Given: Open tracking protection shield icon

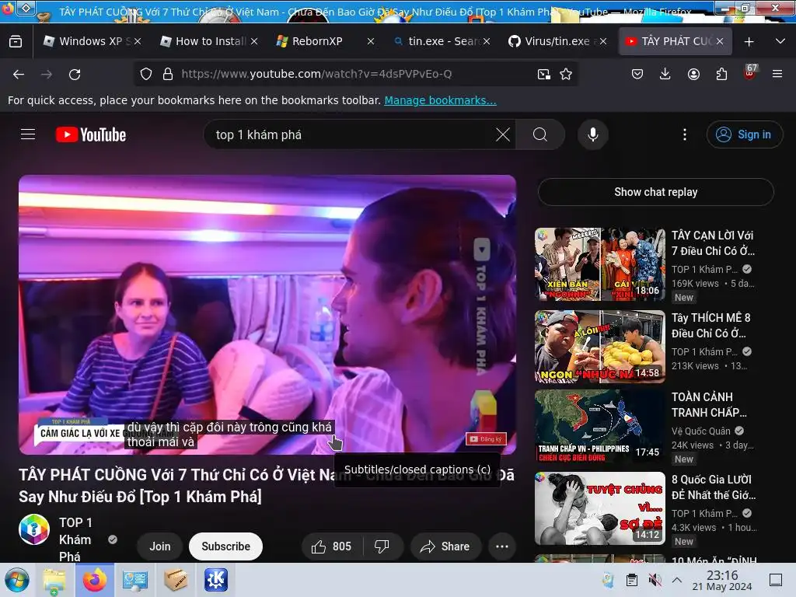Looking at the screenshot, I should pyautogui.click(x=146, y=74).
